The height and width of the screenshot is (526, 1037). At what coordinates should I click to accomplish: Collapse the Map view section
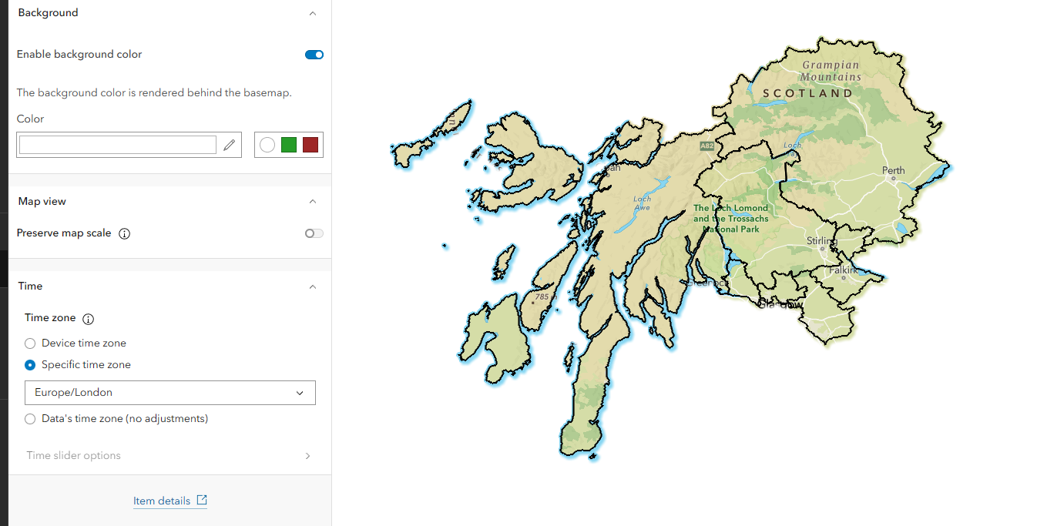pyautogui.click(x=313, y=200)
